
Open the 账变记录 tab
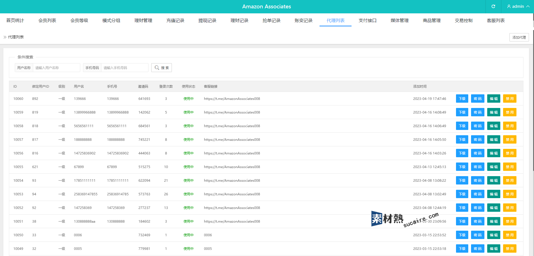pos(304,20)
